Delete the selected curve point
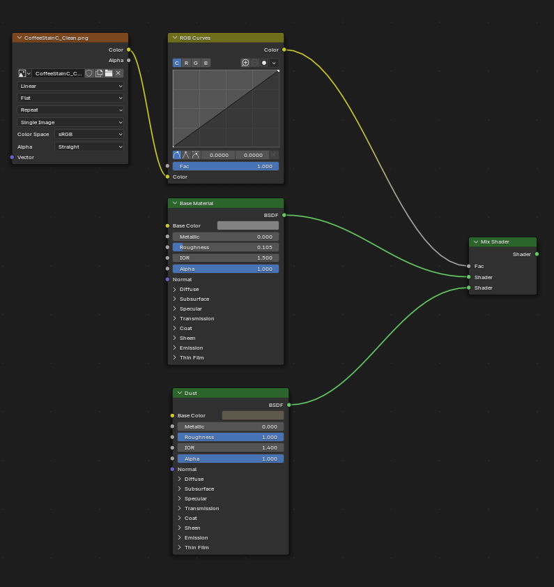 (x=274, y=155)
